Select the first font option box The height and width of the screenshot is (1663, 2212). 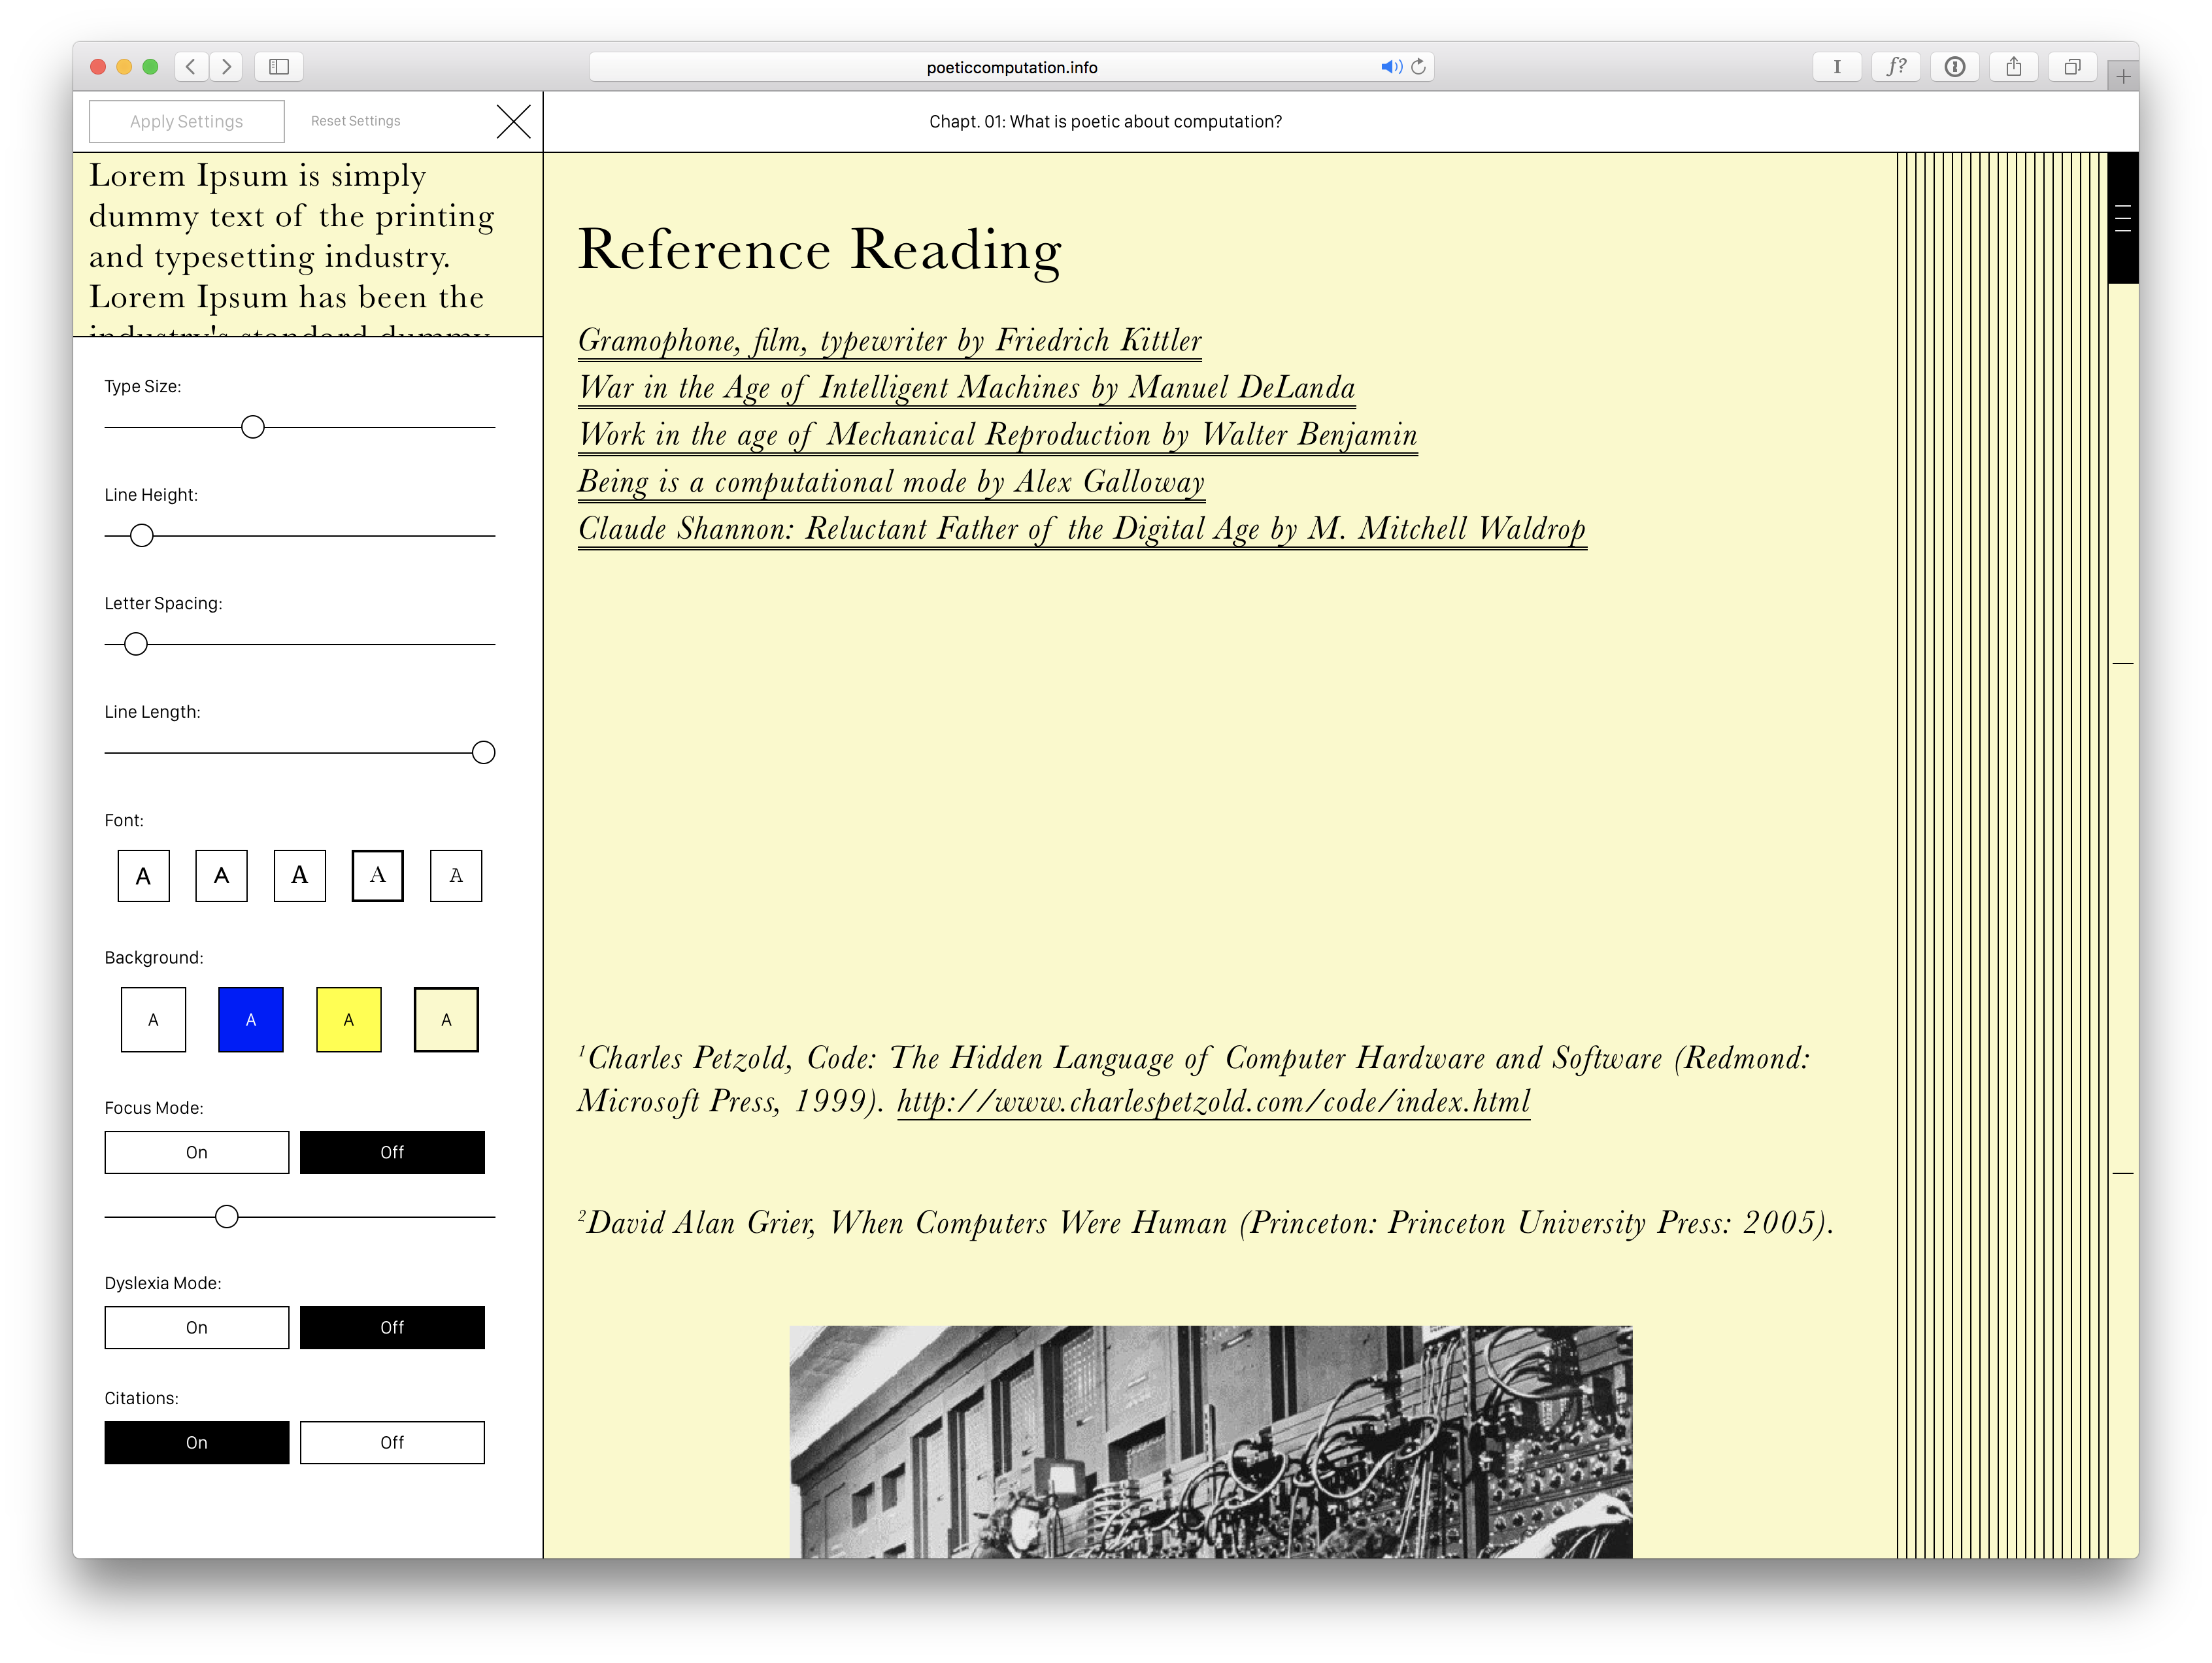tap(143, 876)
